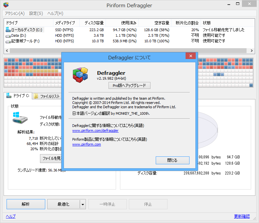Image resolution: width=259 pixels, height=223 pixels.
Task: Sort by 状態 column header
Action: pyautogui.click(x=228, y=23)
